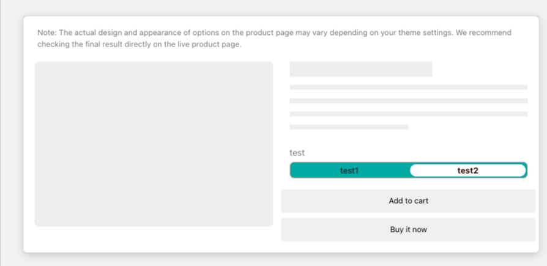
Task: Click the short last description skeleton line
Action: click(349, 127)
